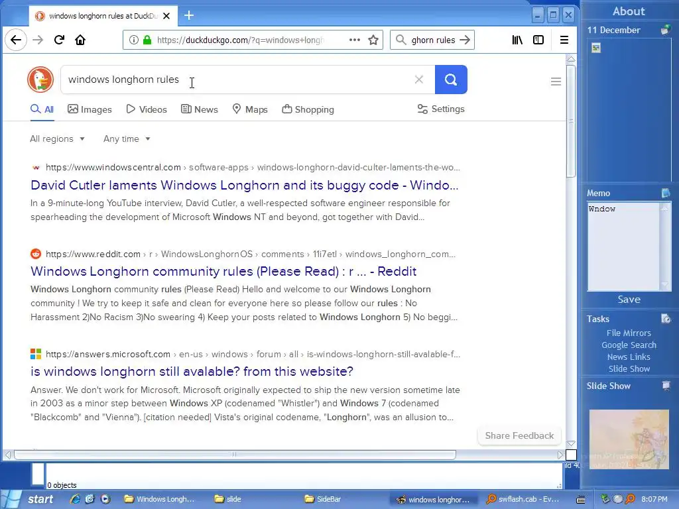
Task: Close the DuckDuckGo search results tab
Action: point(166,16)
